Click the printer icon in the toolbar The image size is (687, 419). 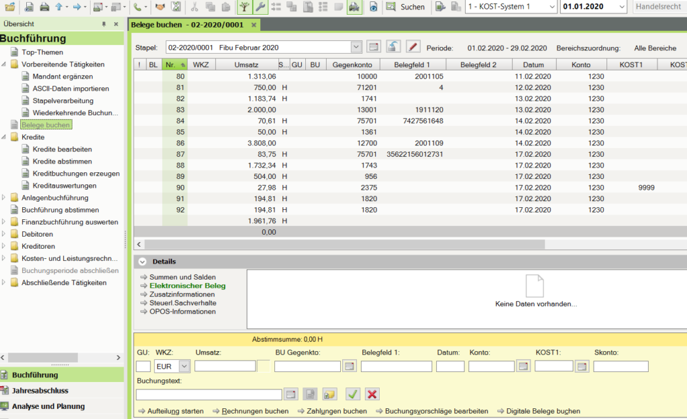point(44,7)
